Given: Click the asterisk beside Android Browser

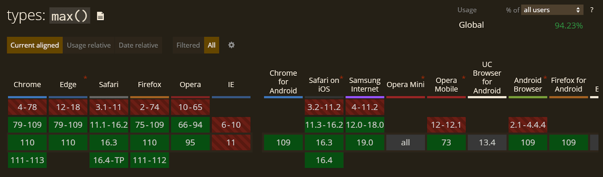Looking at the screenshot, I should pyautogui.click(x=545, y=78).
